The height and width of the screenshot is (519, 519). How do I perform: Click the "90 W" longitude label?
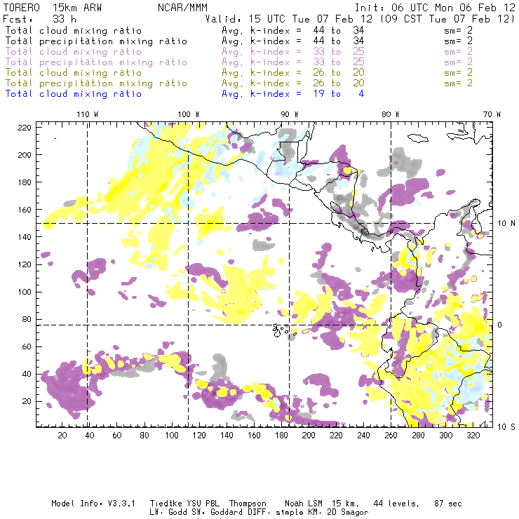pyautogui.click(x=289, y=114)
